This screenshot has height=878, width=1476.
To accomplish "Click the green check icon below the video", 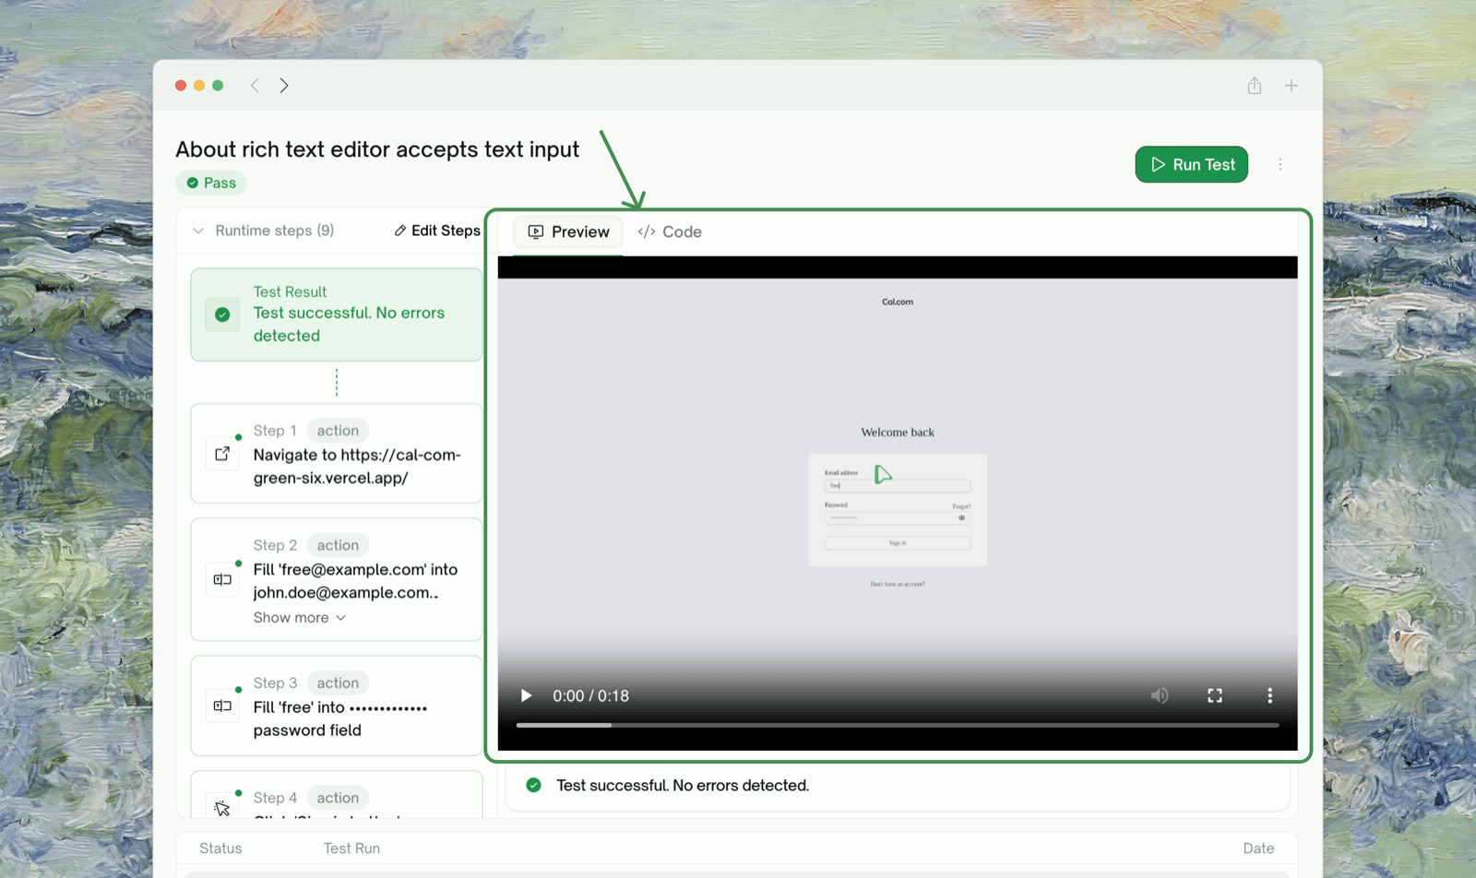I will click(533, 785).
